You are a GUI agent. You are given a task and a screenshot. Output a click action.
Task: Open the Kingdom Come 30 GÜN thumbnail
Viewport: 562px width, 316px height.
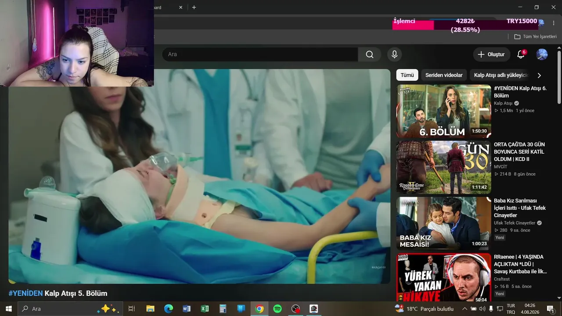click(444, 168)
